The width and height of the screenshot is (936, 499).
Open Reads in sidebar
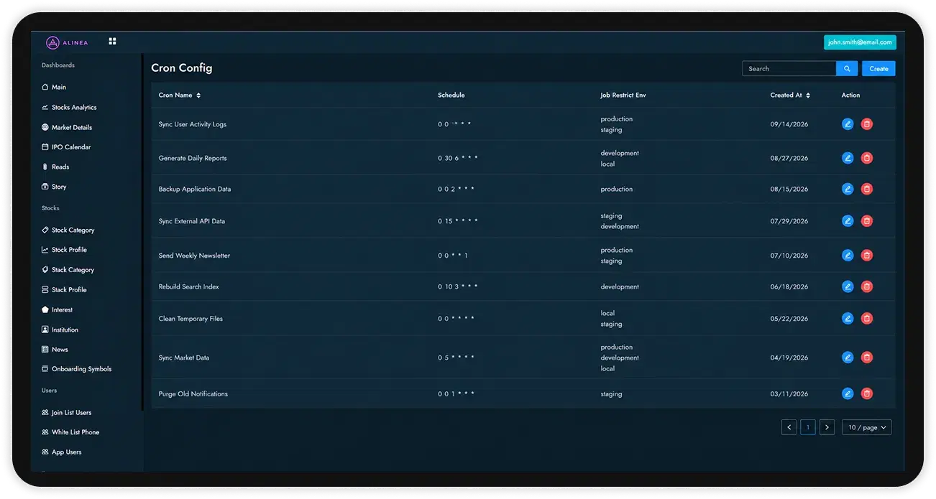55,167
